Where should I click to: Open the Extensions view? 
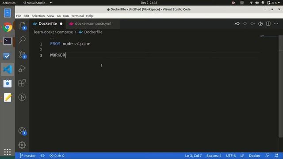pyautogui.click(x=22, y=83)
